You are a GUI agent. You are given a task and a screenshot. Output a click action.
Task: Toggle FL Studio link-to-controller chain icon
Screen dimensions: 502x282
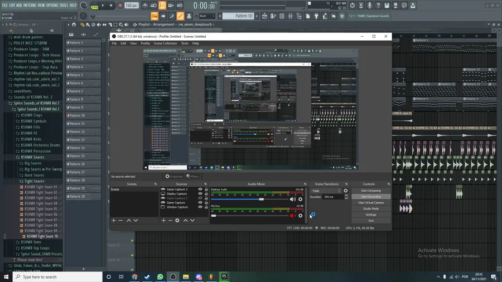[180, 16]
